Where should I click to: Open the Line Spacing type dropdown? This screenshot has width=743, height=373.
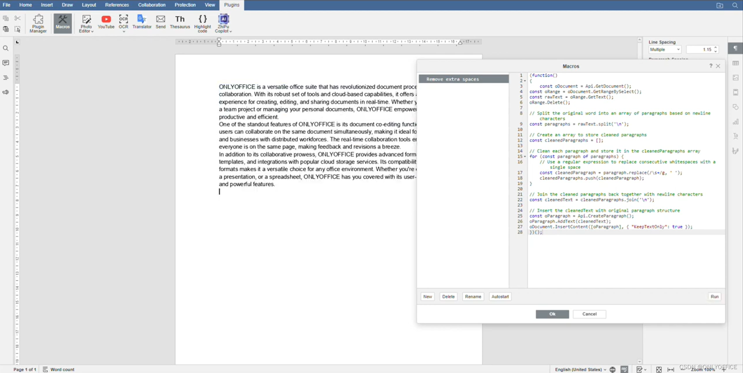tap(665, 50)
